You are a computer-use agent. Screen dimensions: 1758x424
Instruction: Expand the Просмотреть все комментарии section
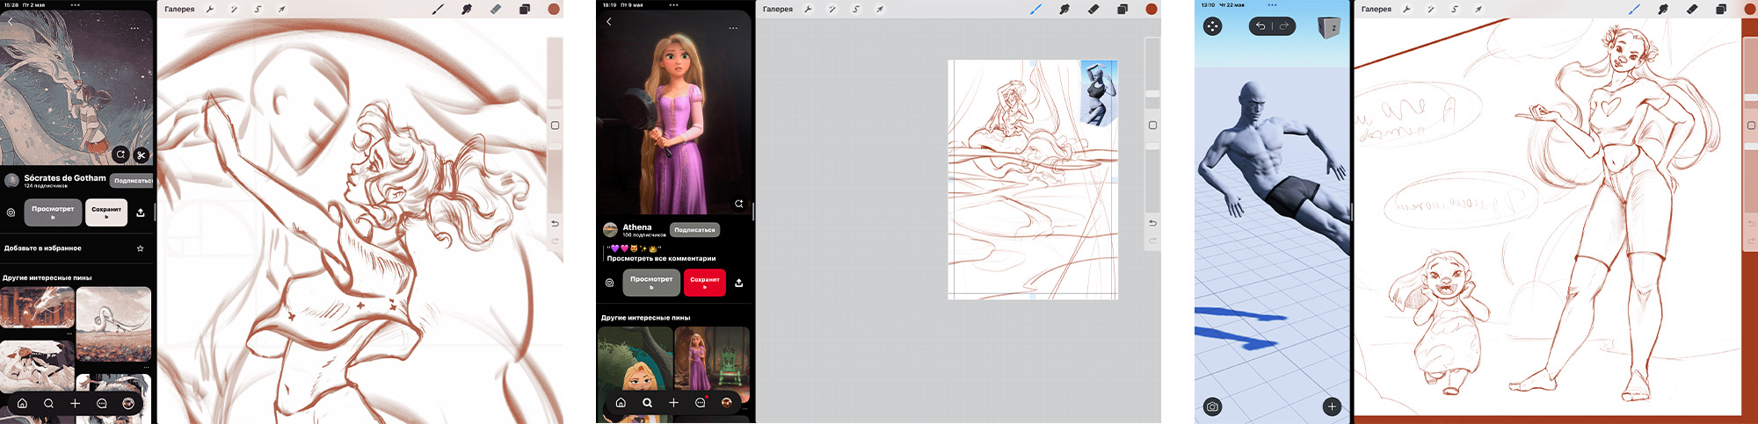(661, 259)
